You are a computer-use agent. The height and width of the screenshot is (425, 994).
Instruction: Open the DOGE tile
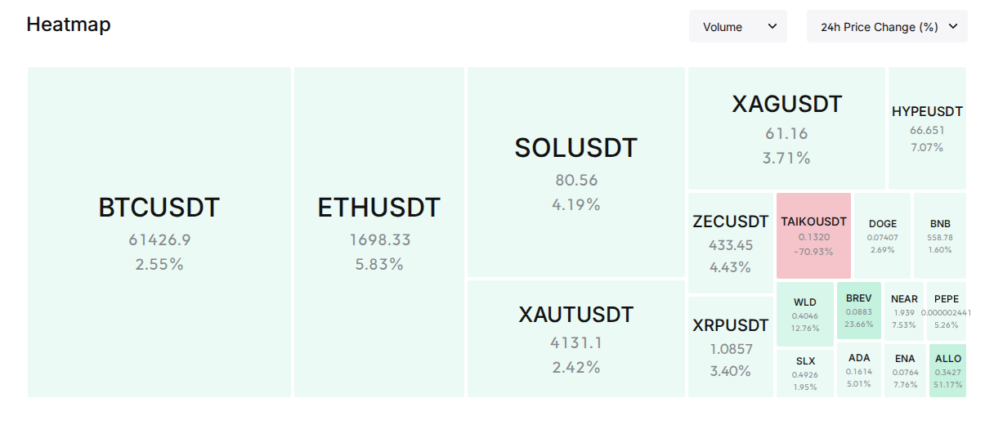tap(883, 236)
